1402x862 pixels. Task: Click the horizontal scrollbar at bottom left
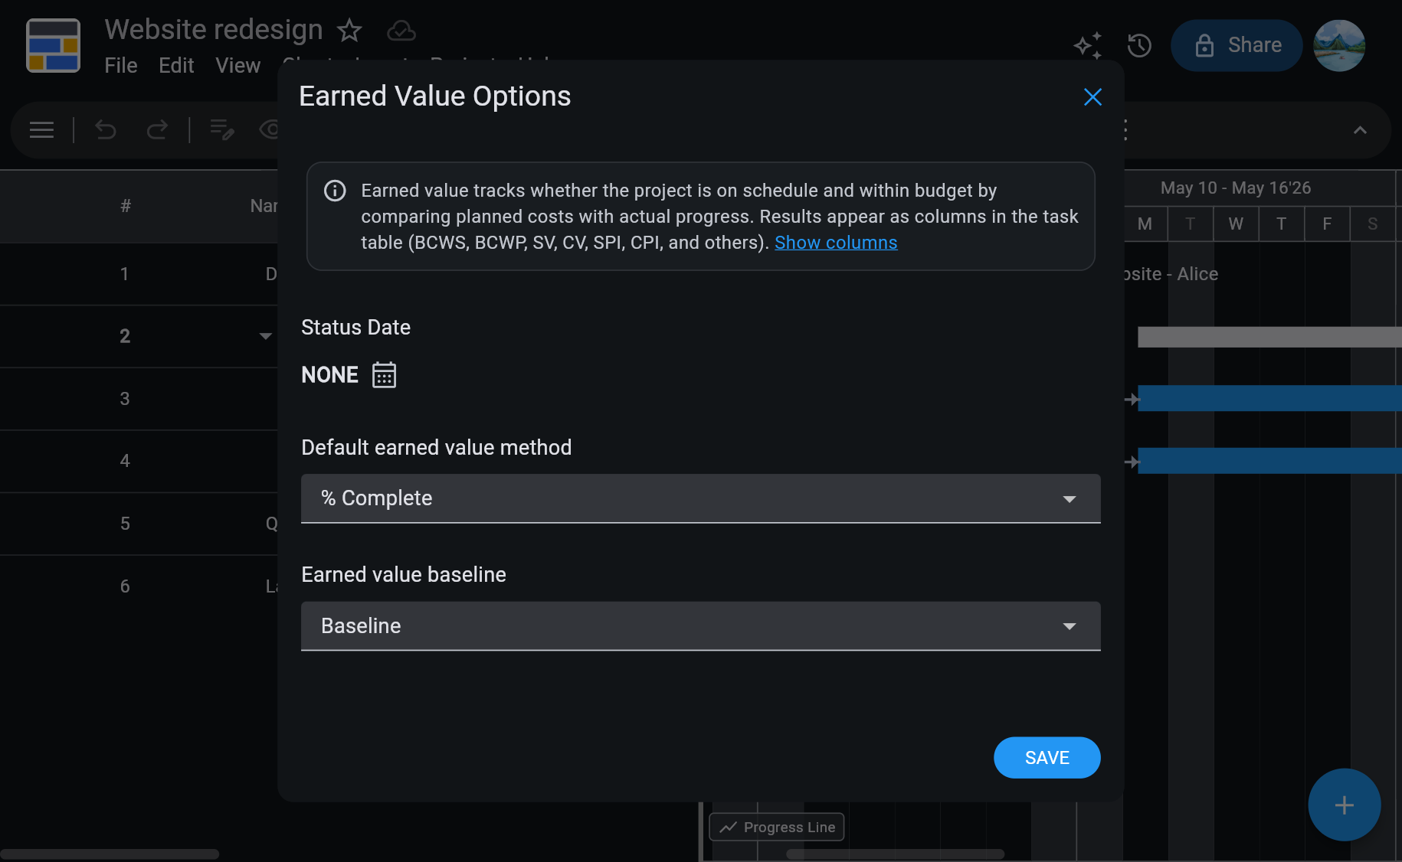(110, 853)
